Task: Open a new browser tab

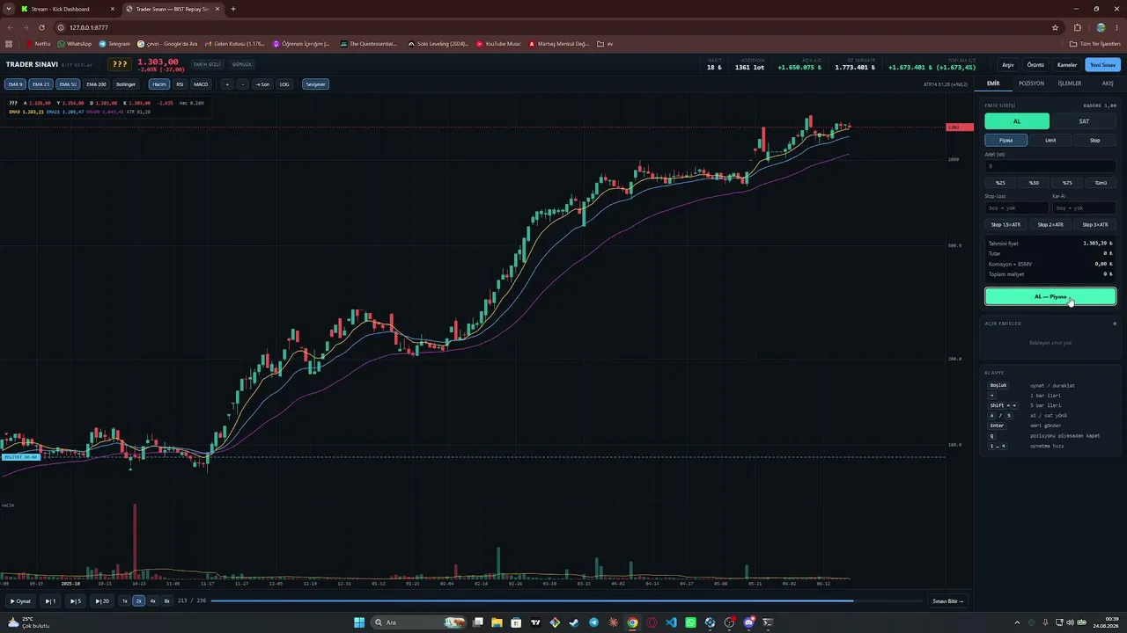Action: pos(233,9)
